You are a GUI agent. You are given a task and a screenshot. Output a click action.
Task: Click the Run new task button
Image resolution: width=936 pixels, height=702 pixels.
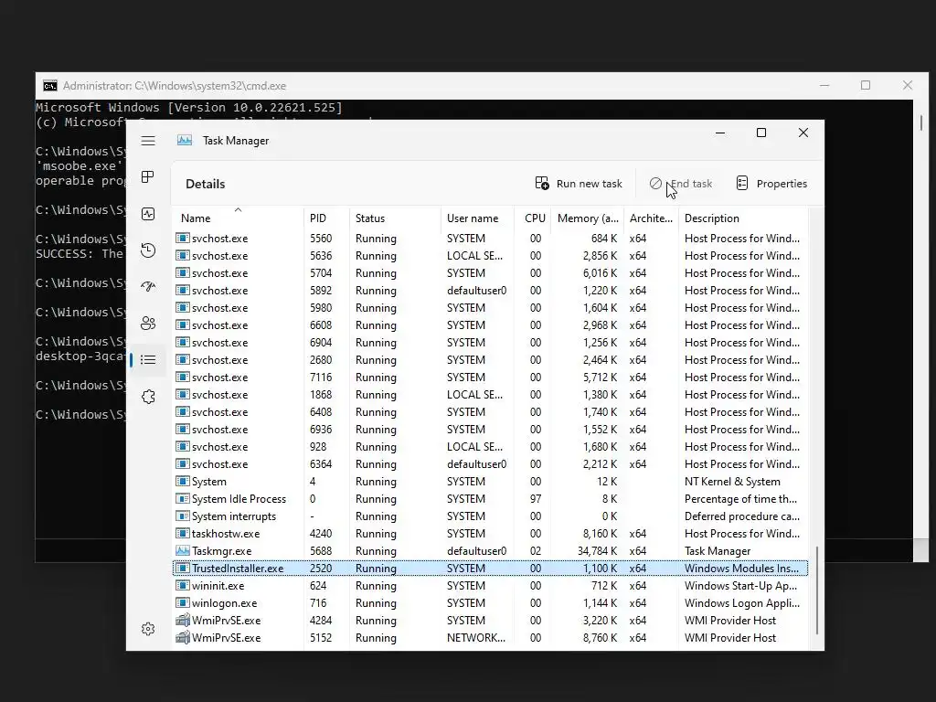coord(579,183)
